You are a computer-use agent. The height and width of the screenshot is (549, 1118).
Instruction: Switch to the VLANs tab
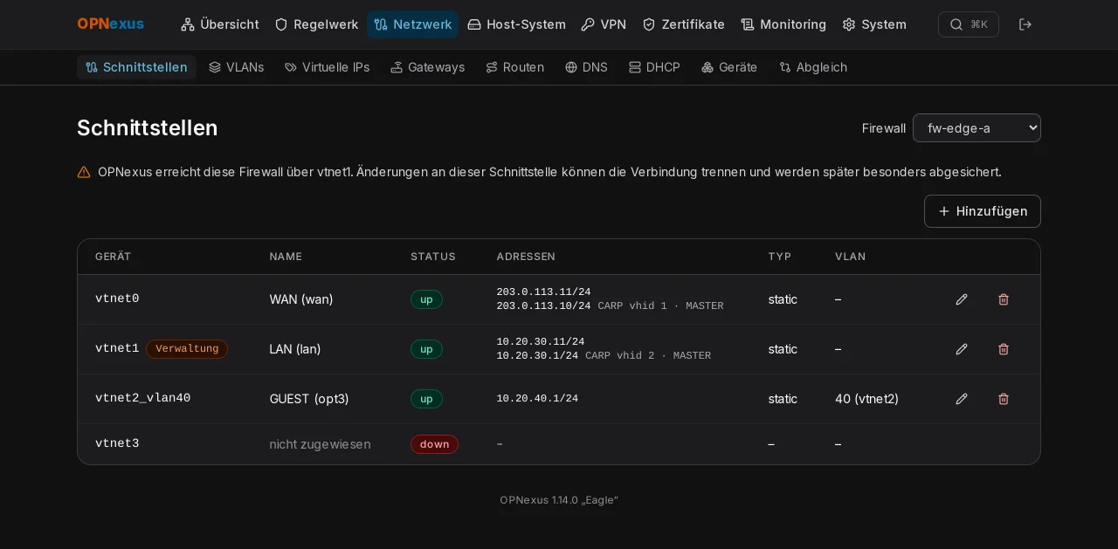tap(237, 67)
